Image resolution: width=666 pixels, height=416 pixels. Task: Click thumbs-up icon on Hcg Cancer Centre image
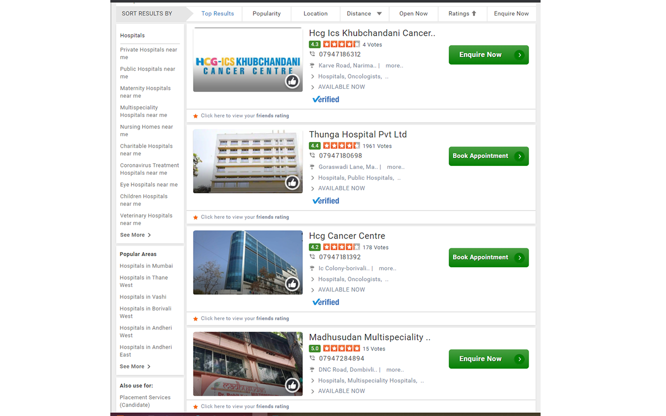click(292, 284)
